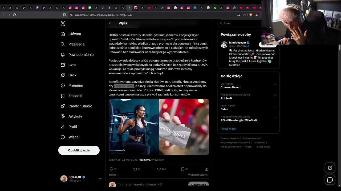Viewport: 341px width, 191px height.
Task: Click the browser bookmark icon
Action: tap(64, 15)
